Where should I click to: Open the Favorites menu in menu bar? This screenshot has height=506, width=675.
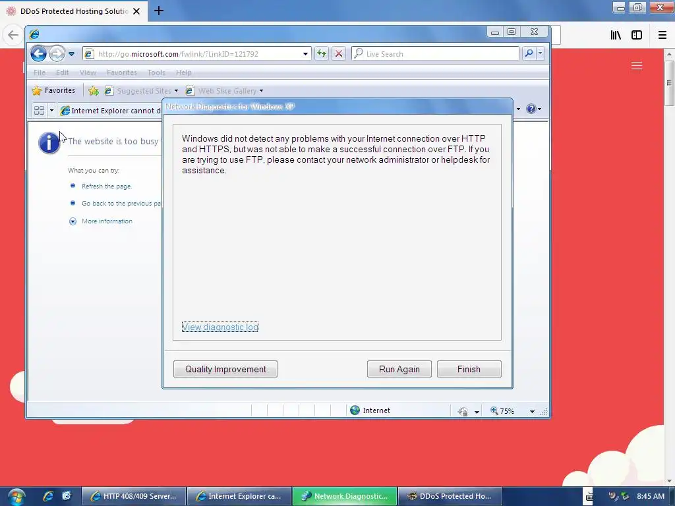point(122,72)
